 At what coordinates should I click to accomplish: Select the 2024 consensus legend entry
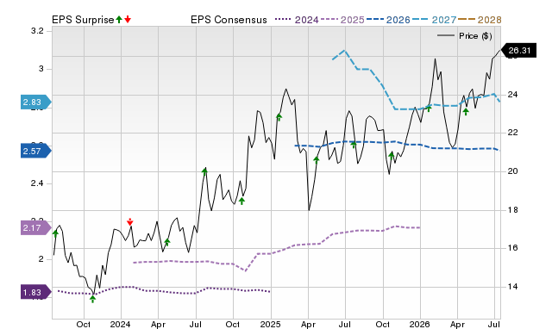297,20
